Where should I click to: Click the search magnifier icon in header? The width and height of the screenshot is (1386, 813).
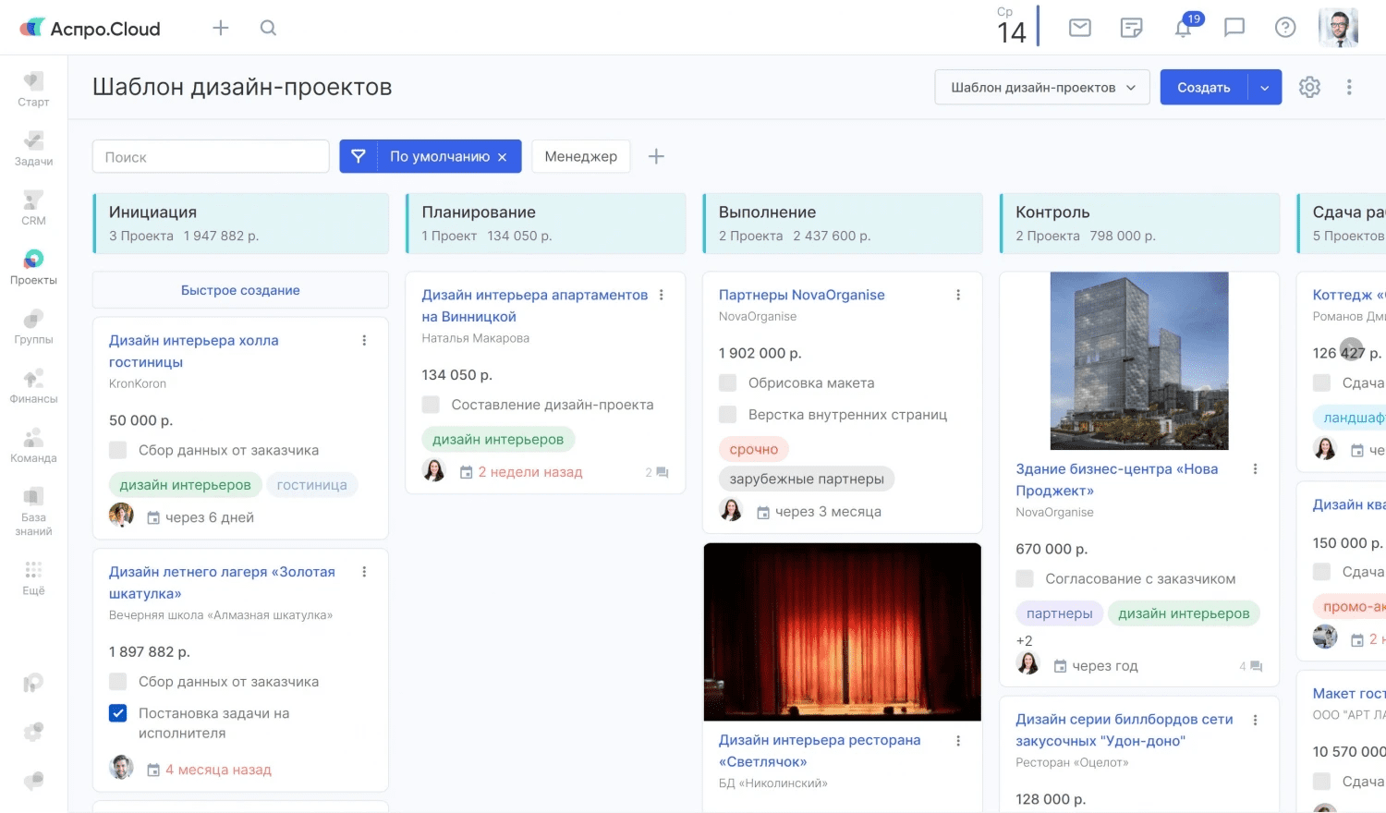[268, 28]
